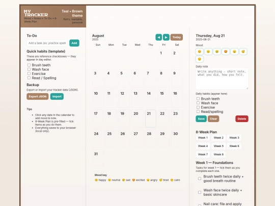Check Read/spelling under Daily habits
The width and height of the screenshot is (275, 206).
point(198,111)
